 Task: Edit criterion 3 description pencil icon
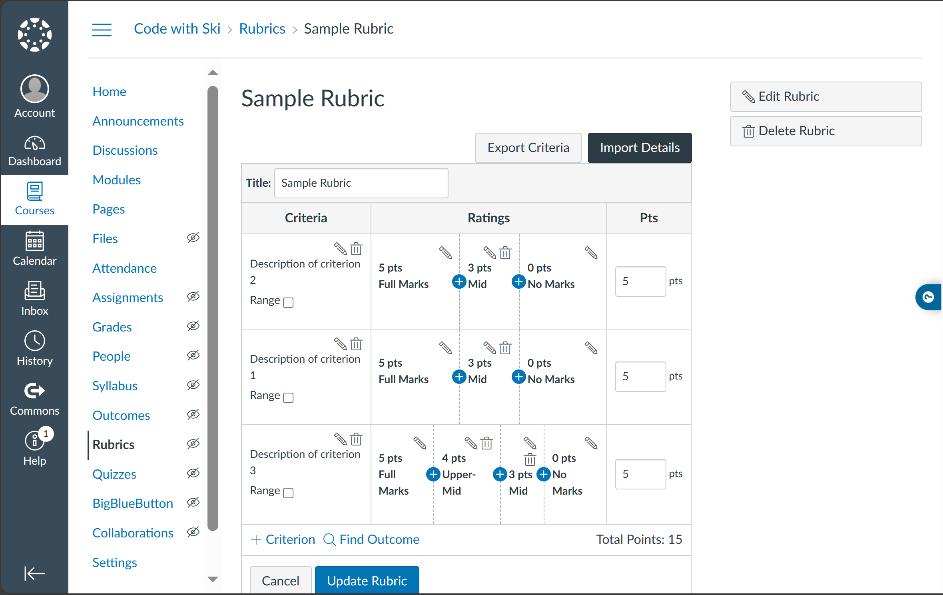coord(340,439)
